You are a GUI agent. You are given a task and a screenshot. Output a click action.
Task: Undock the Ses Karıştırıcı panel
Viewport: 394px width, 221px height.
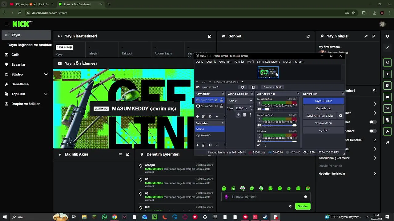[298, 94]
